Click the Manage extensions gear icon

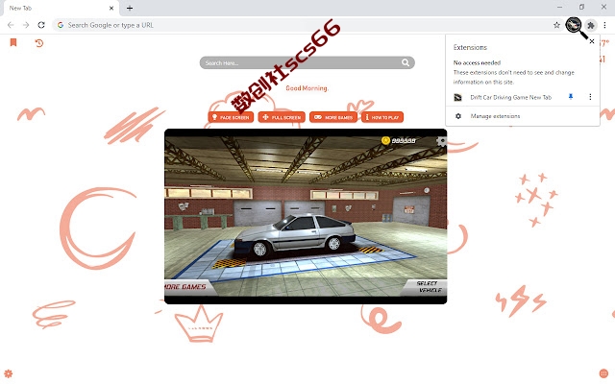[x=458, y=116]
